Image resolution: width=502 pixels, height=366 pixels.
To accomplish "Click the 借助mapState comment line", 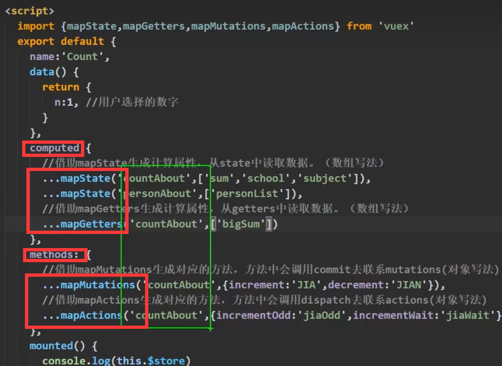I will click(213, 163).
